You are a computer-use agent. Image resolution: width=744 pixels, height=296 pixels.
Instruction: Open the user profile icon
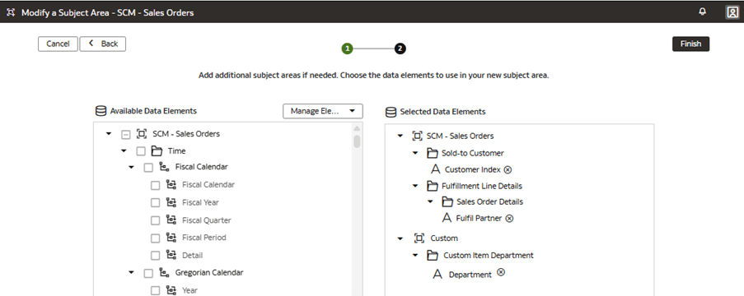click(732, 12)
